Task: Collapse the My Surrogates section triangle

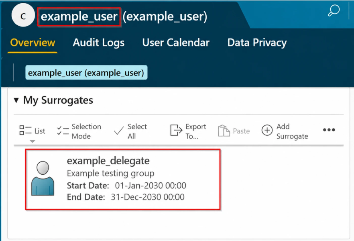Action: [16, 100]
